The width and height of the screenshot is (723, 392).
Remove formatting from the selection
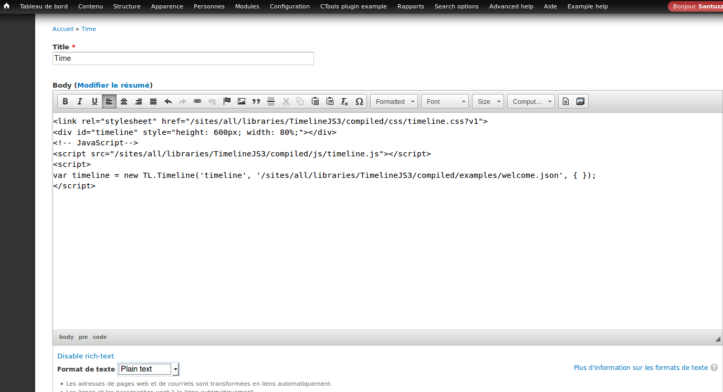coord(344,101)
